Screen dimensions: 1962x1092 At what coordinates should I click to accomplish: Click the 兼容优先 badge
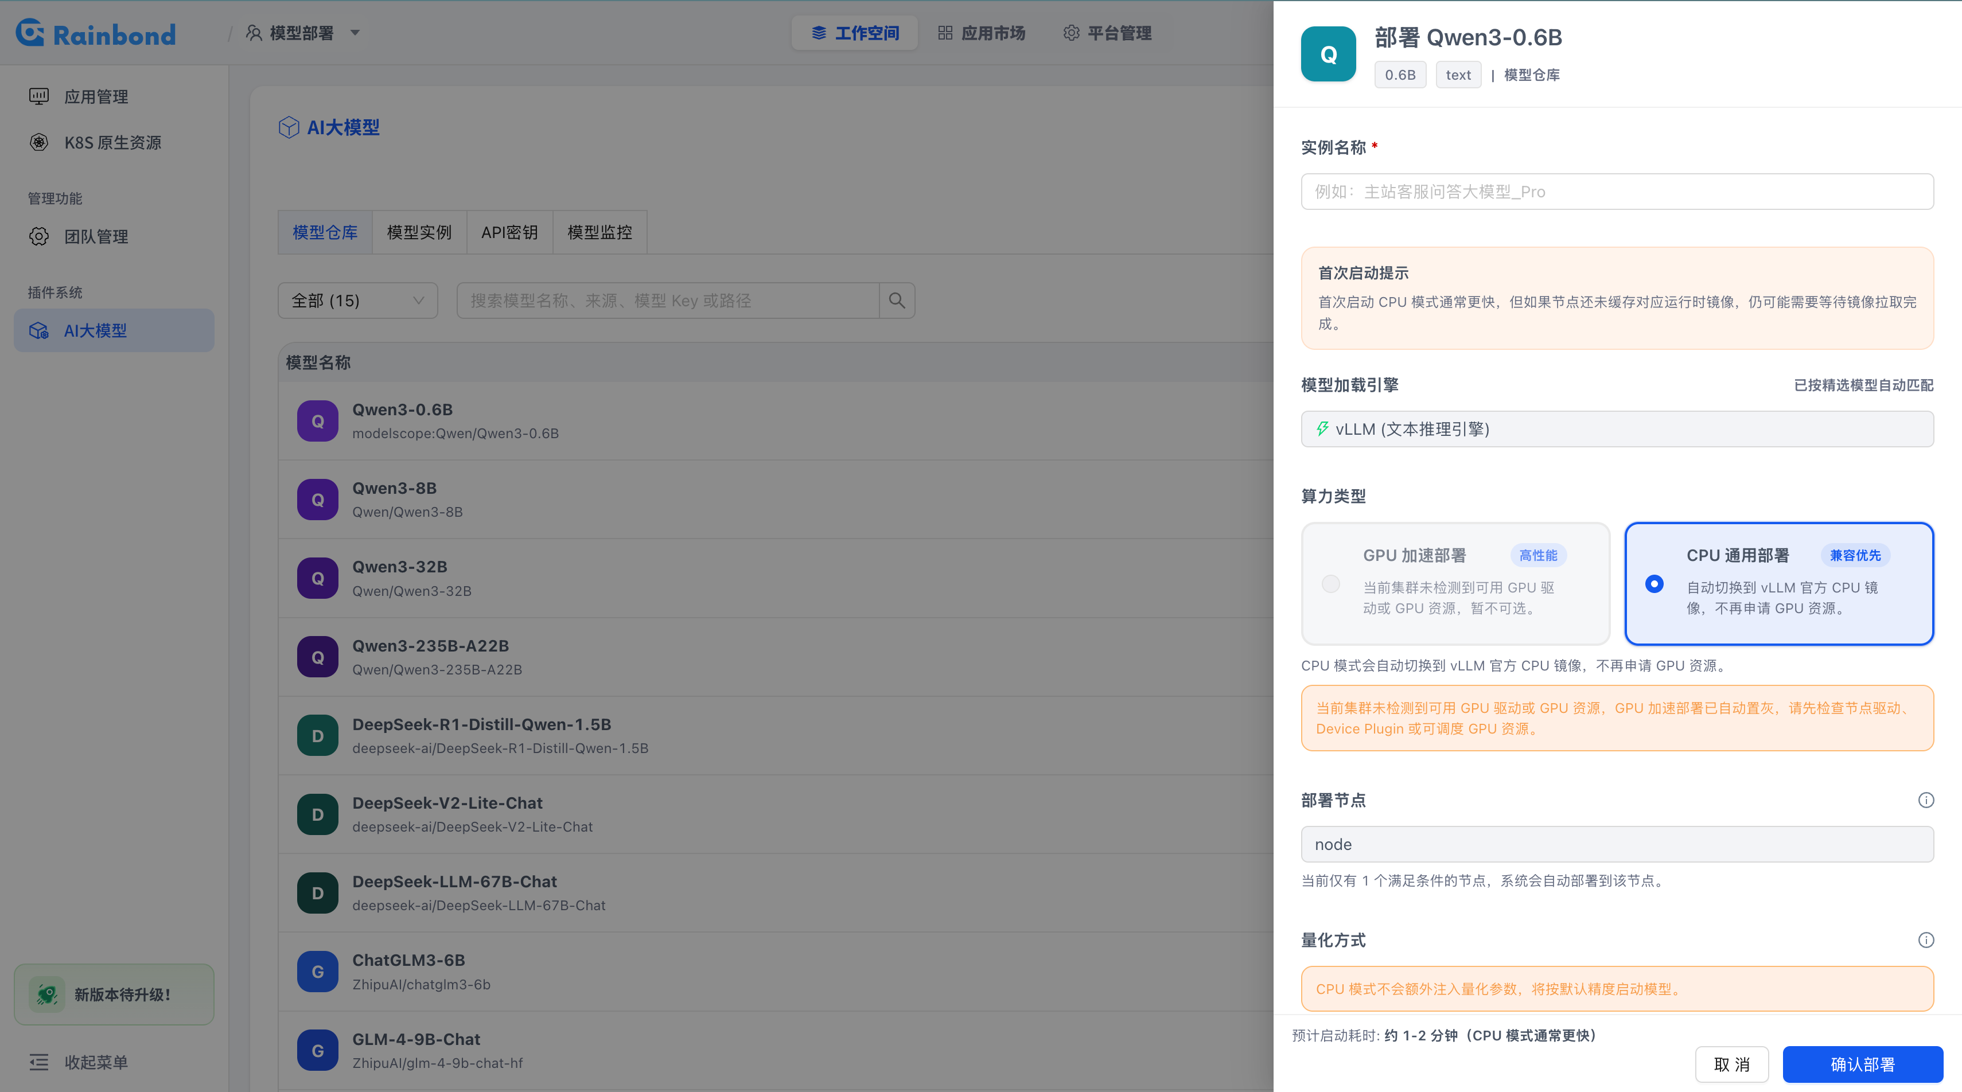(x=1855, y=555)
